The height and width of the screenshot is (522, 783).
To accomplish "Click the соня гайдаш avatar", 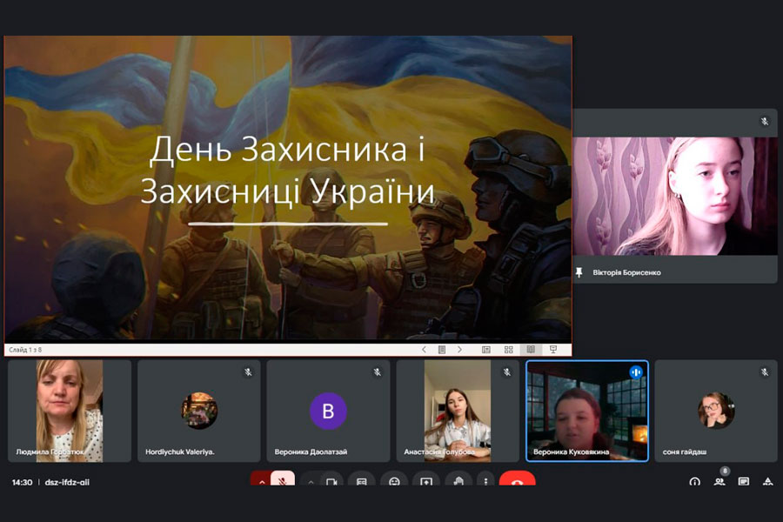I will (x=716, y=411).
